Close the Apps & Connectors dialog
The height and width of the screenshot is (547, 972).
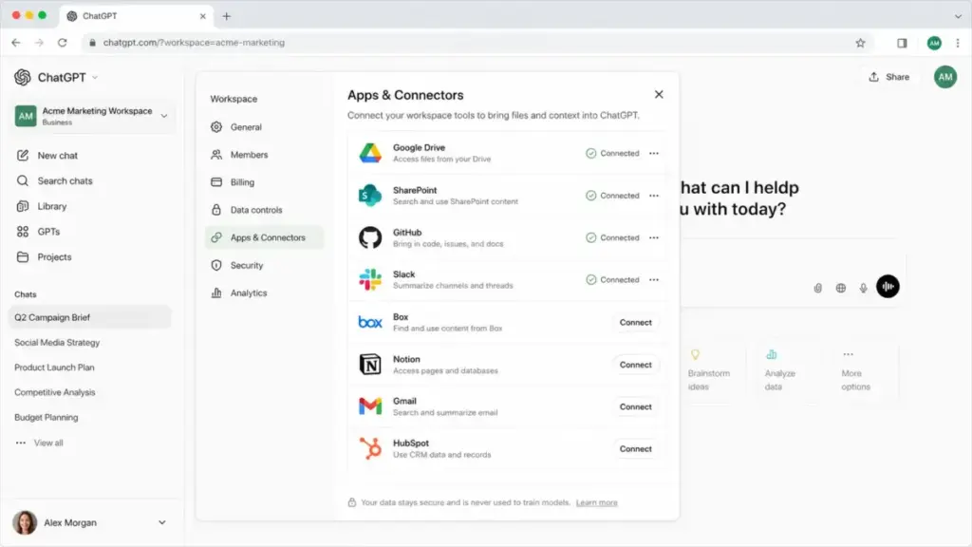[659, 94]
